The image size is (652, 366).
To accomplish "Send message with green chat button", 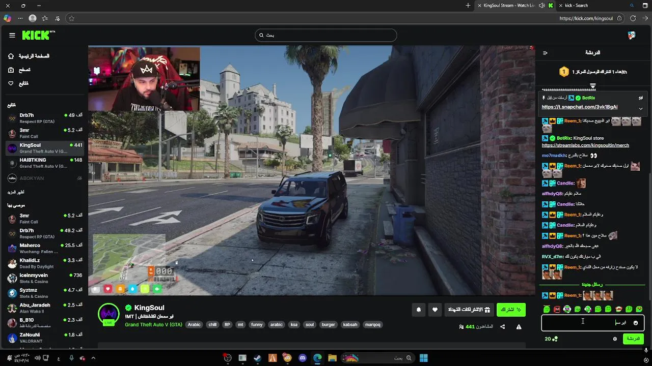I will (x=633, y=339).
